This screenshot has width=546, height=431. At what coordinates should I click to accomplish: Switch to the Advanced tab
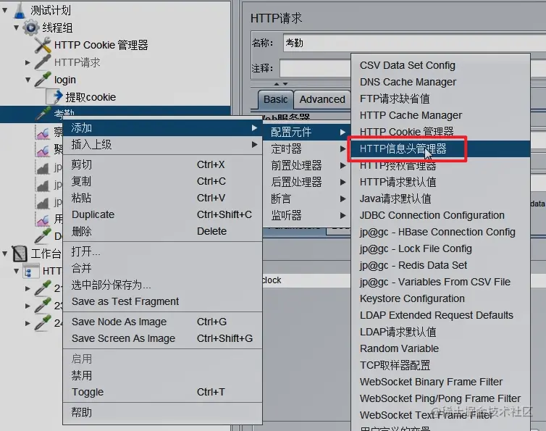point(322,100)
